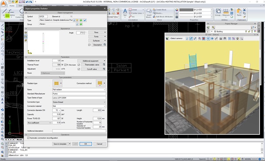Toggle the 'fr. the room' checkbox
Screen dimensions: 265x161
pyautogui.click(x=65, y=65)
